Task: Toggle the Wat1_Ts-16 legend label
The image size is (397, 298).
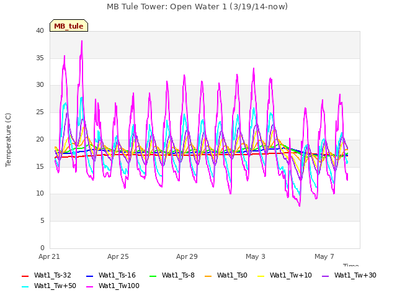Action: tap(117, 275)
